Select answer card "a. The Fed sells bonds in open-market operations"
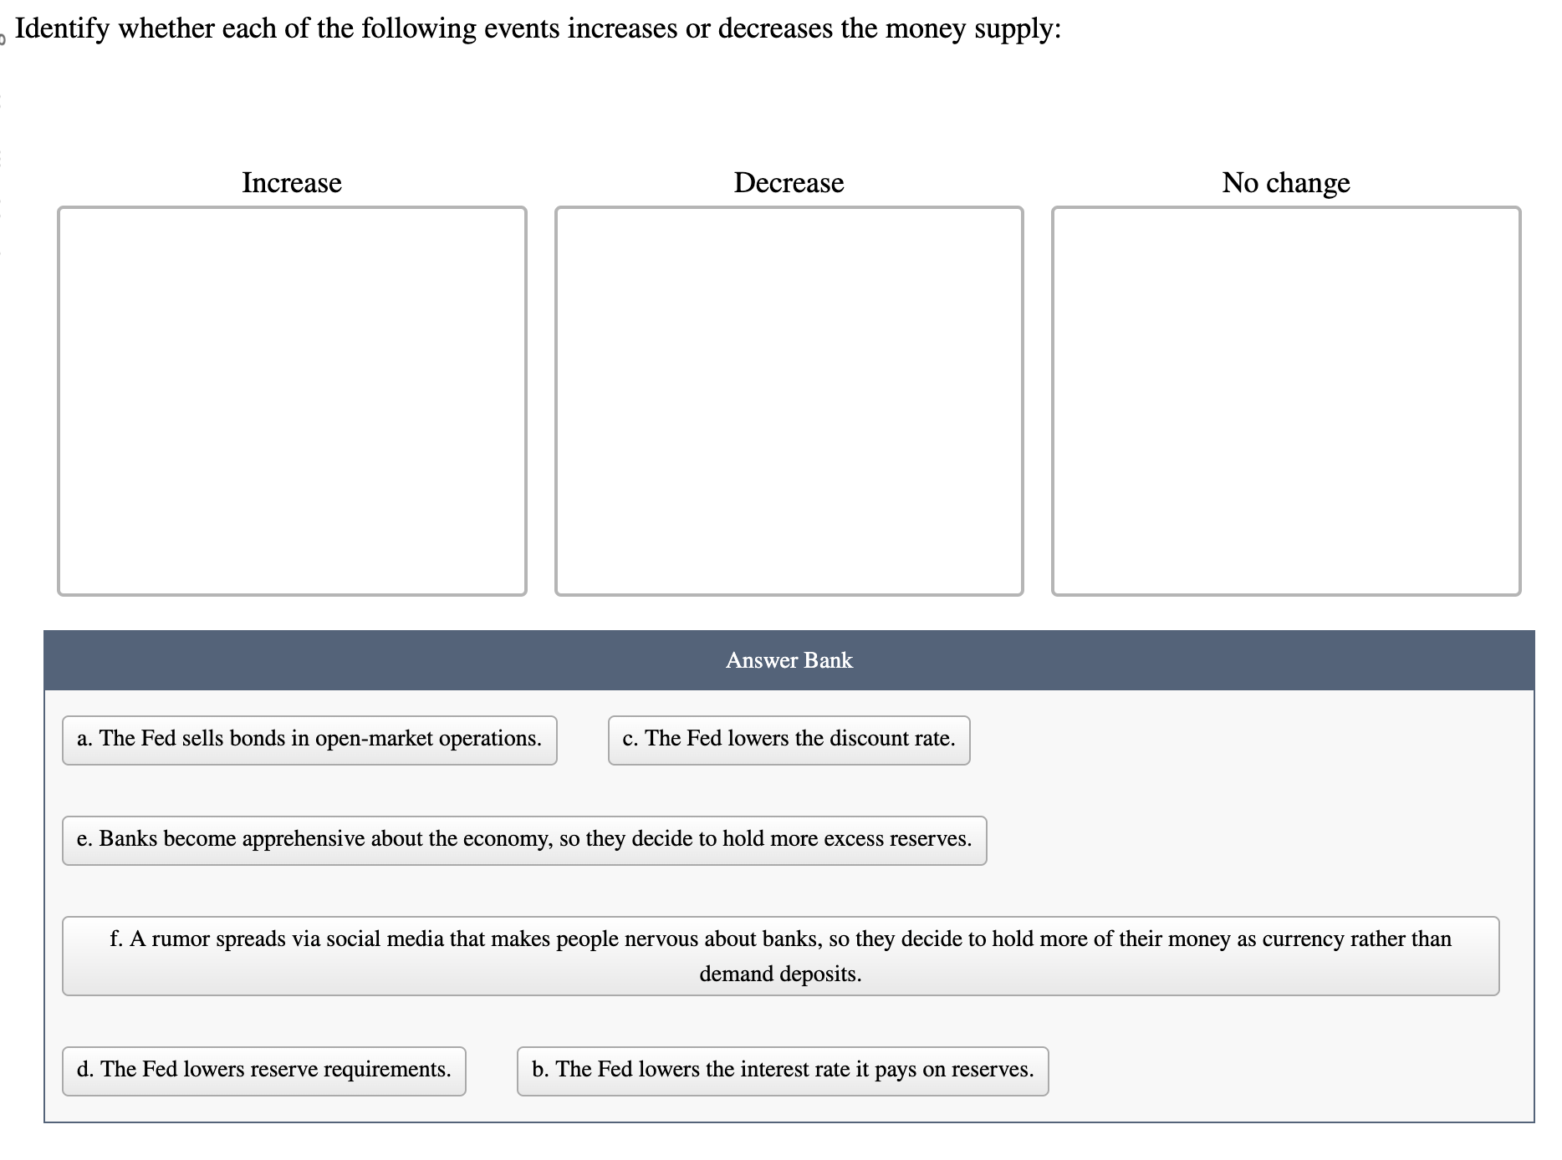 [309, 739]
